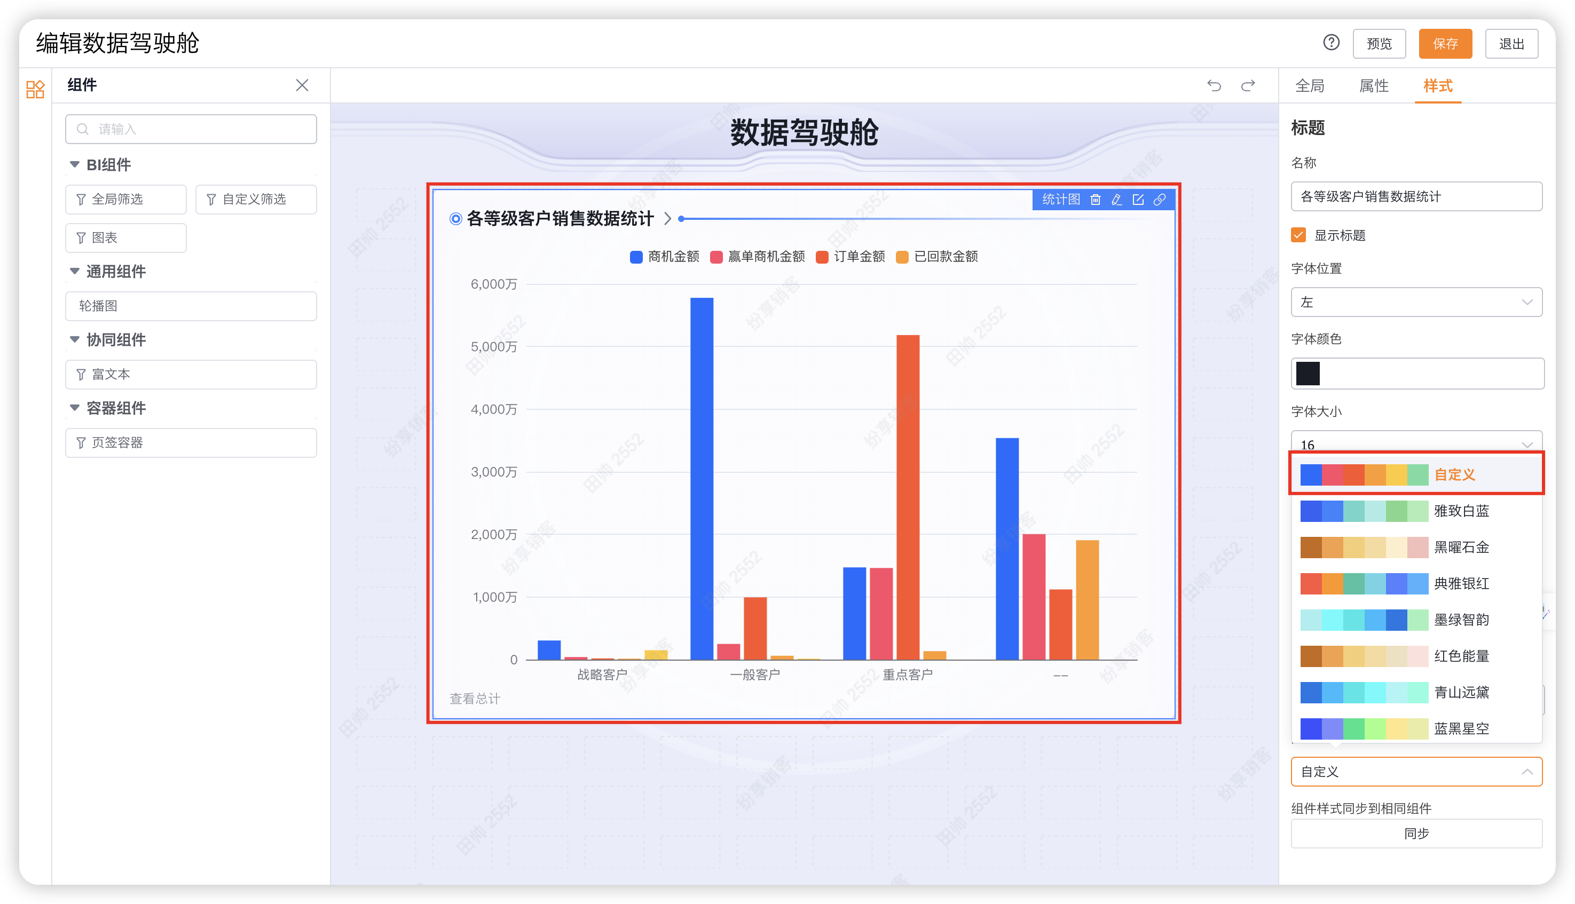Viewport: 1575px width, 904px height.
Task: Click the 统计图 label on chart toolbar
Action: coord(1061,199)
